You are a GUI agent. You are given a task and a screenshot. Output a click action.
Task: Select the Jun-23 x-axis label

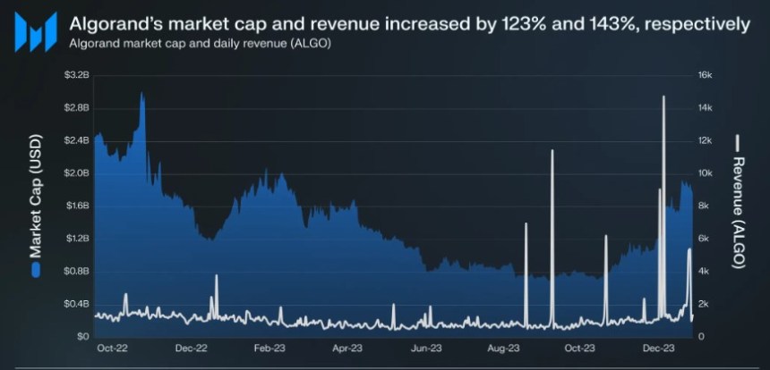(426, 349)
